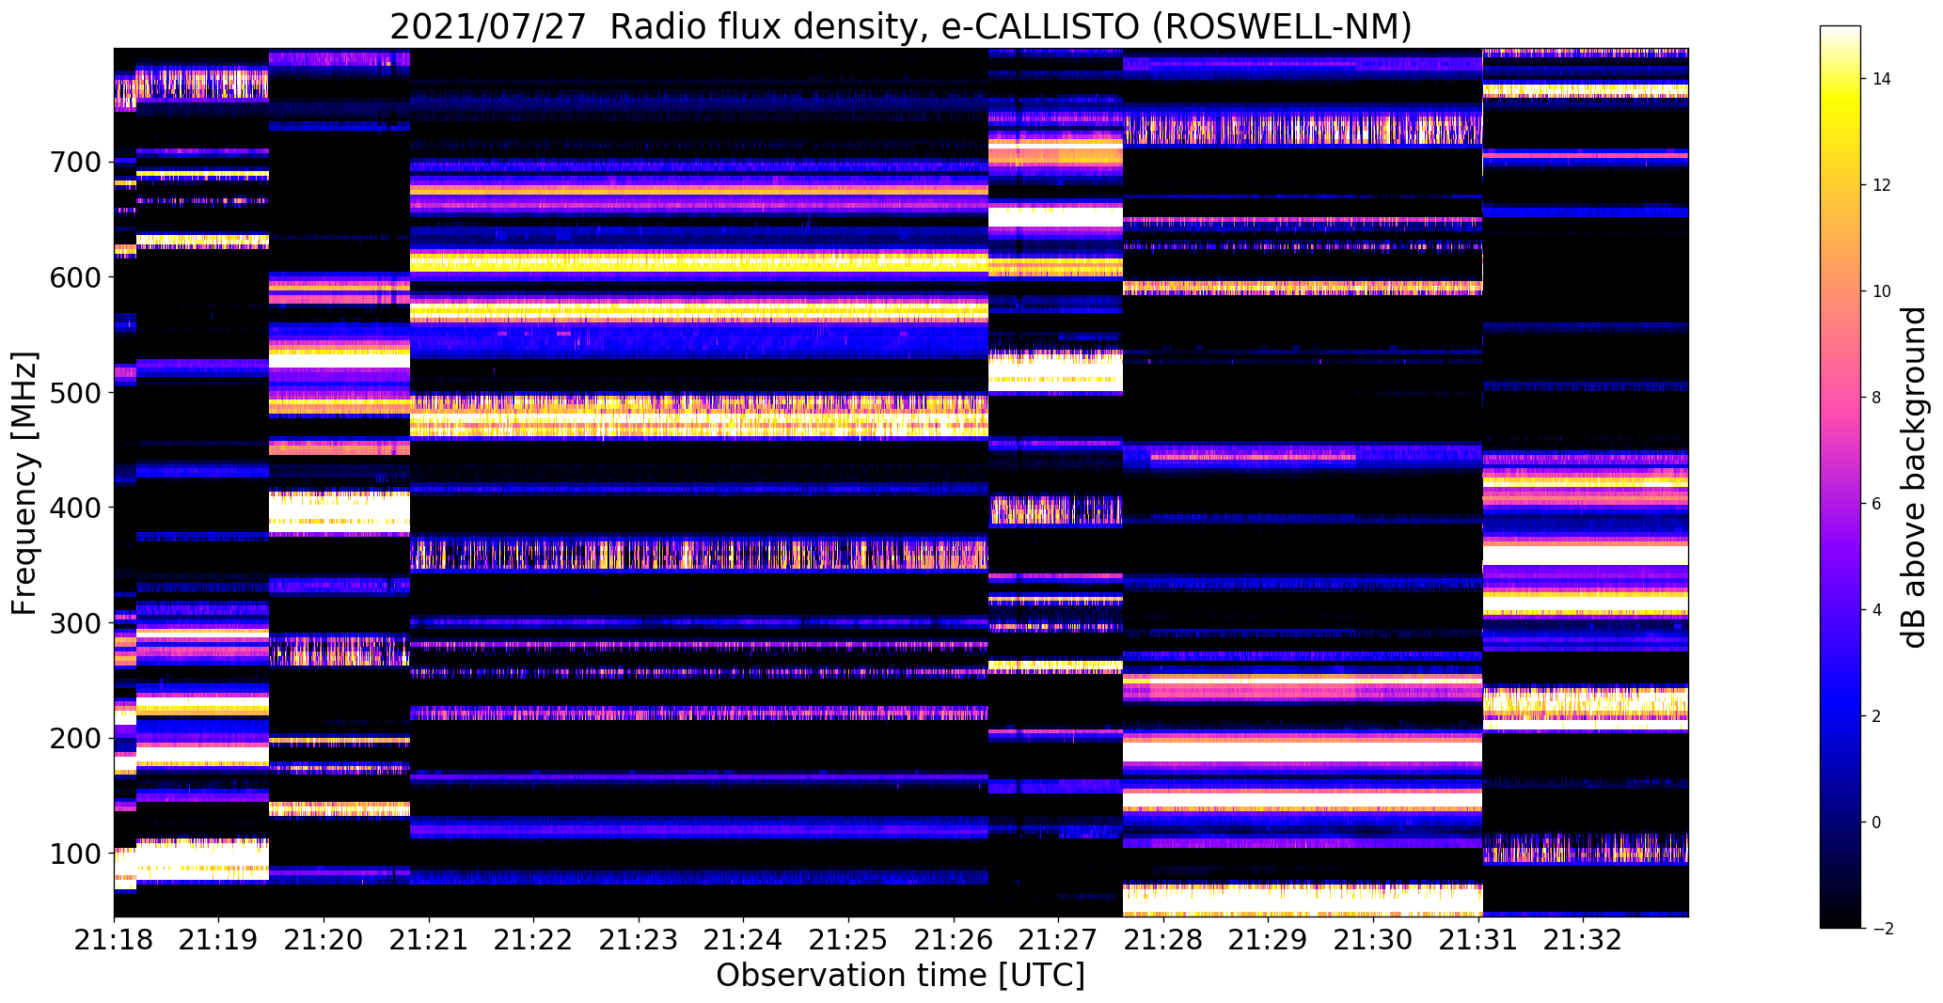Select the 21:19 time tick label

tap(219, 940)
